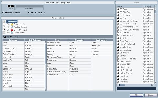Viewport: 158px width, 98px height.
Task: Uncheck the Factory Content checkbox
Action: [4, 27]
